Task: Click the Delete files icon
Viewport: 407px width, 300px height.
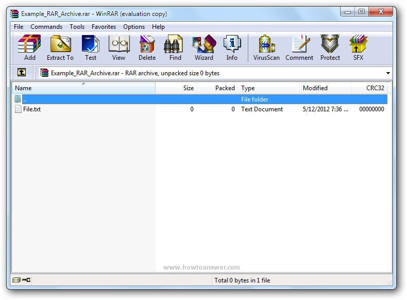Action: tap(147, 48)
